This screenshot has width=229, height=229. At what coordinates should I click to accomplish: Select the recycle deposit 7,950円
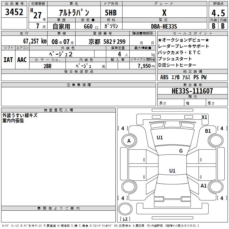click(x=146, y=66)
